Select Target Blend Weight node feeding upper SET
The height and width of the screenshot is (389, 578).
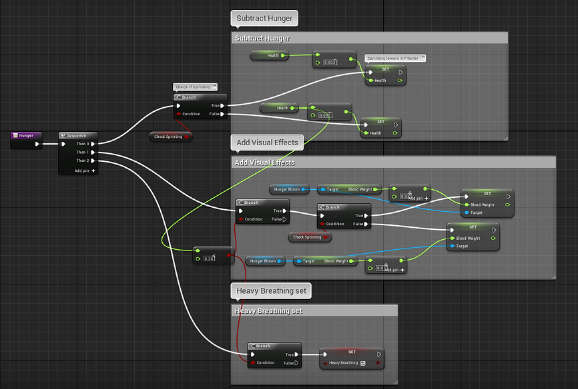(350, 190)
